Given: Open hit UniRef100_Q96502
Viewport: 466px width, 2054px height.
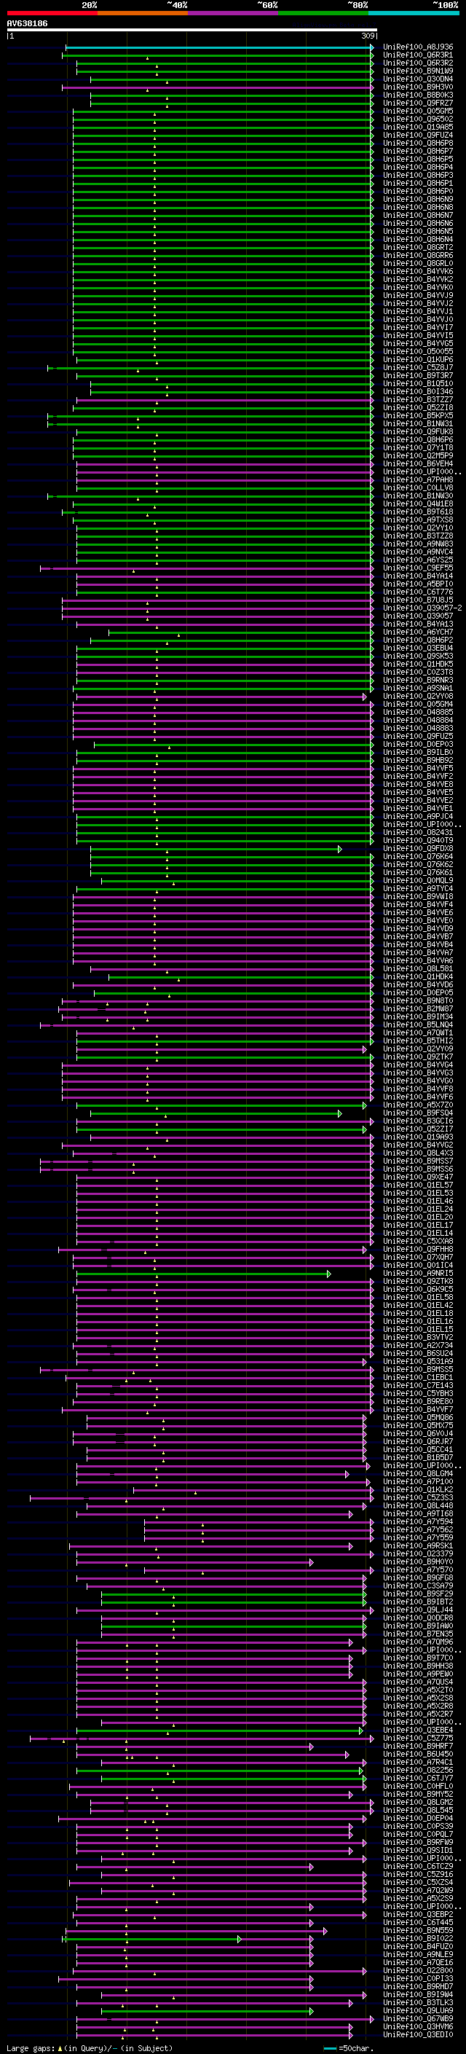Looking at the screenshot, I should tap(417, 119).
